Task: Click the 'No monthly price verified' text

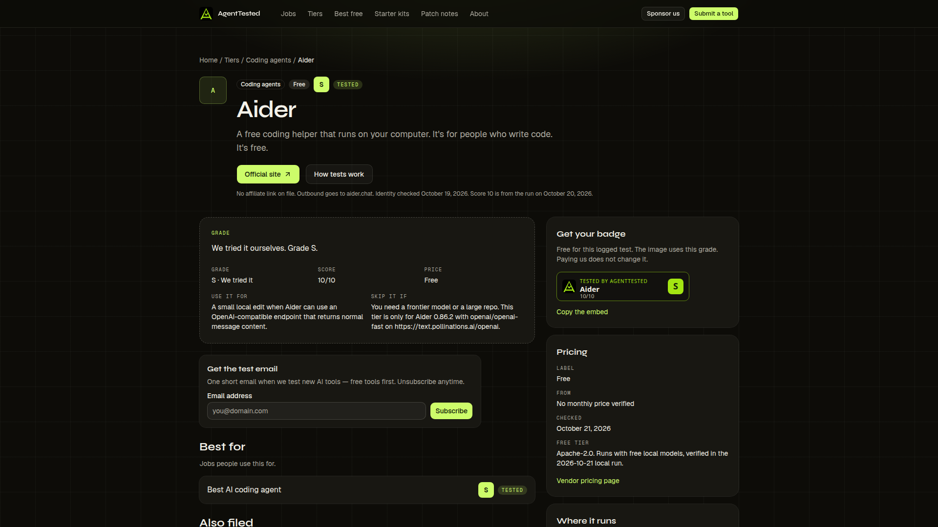Action: tap(595, 404)
